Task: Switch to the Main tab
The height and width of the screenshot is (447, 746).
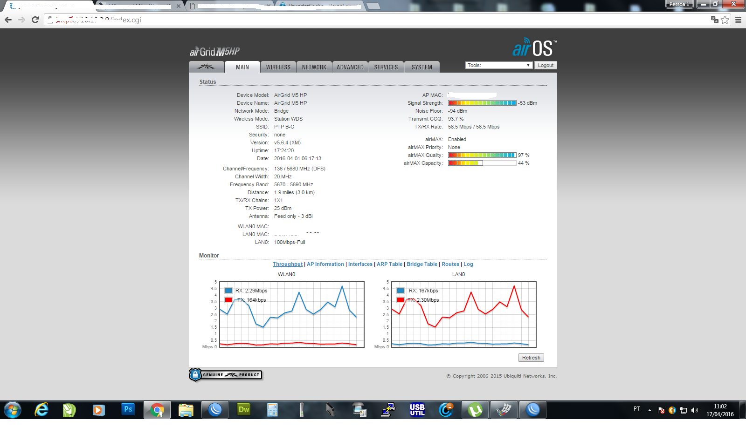Action: (x=242, y=67)
